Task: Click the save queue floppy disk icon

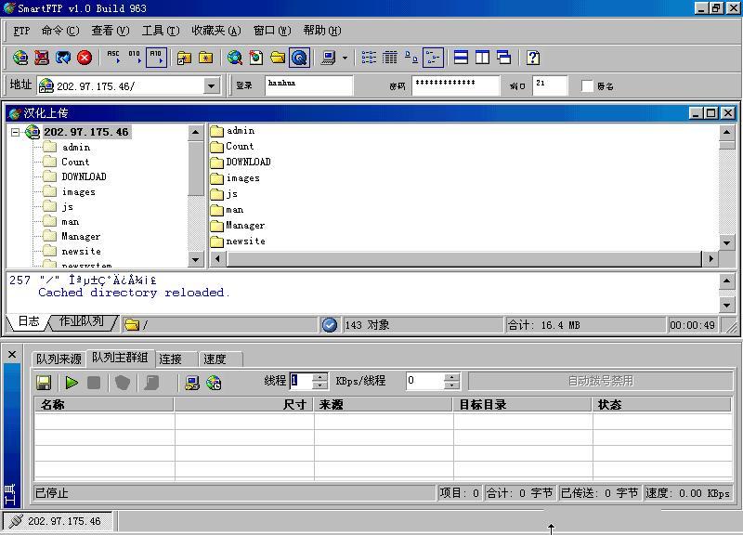Action: tap(44, 383)
